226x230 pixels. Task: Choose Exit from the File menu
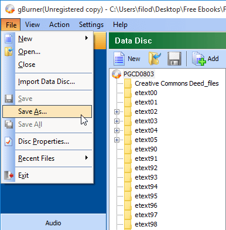[47, 175]
